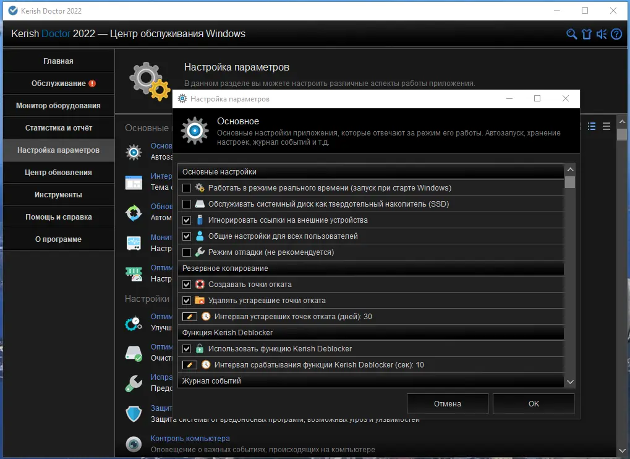Click the wrench icon for Режим отладки
This screenshot has width=630, height=459.
pyautogui.click(x=200, y=252)
